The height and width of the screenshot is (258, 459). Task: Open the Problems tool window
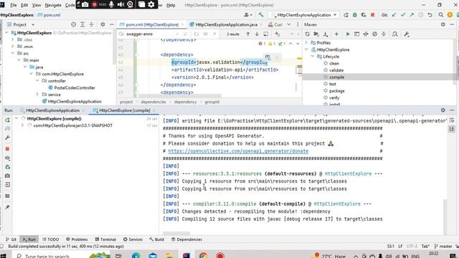(x=77, y=239)
